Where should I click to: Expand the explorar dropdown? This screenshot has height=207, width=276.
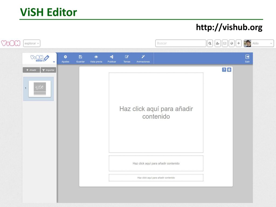pyautogui.click(x=32, y=43)
